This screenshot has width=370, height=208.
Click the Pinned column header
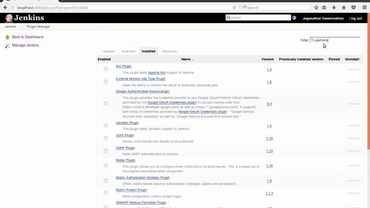[334, 59]
